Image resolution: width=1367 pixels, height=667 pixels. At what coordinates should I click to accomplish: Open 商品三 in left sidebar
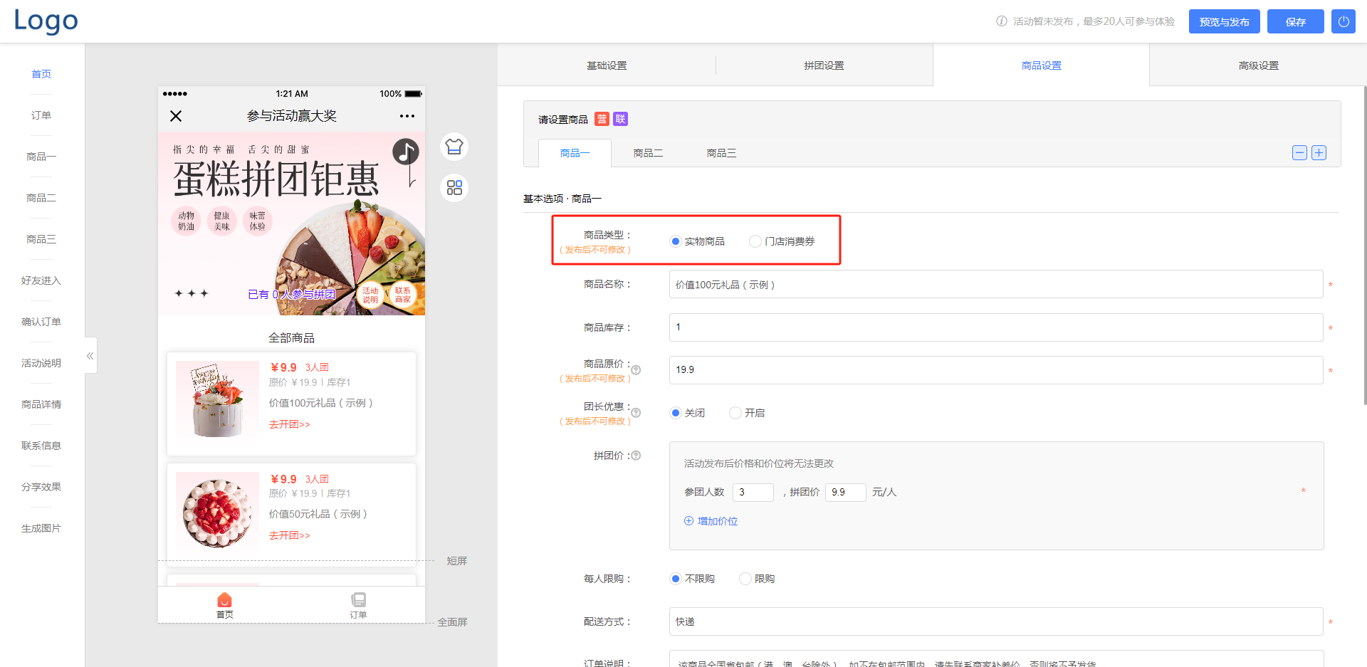click(41, 239)
